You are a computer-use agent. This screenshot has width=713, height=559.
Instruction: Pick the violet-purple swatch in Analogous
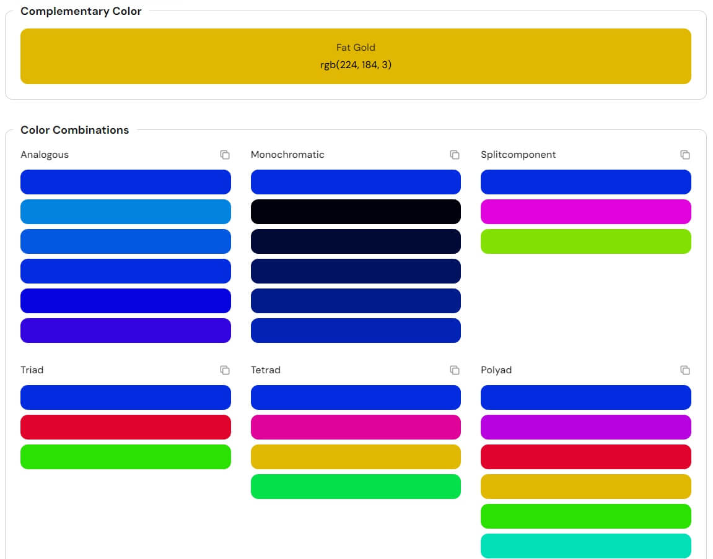coord(126,331)
